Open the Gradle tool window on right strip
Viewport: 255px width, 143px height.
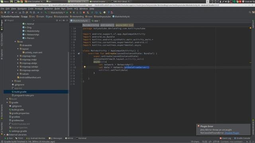click(253, 24)
